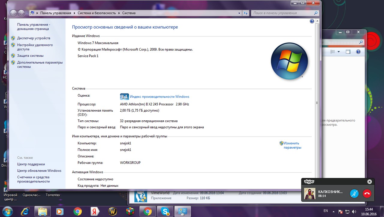Open Дополнительные параметры системы
Image resolution: width=384 pixels, height=217 pixels.
click(40, 65)
